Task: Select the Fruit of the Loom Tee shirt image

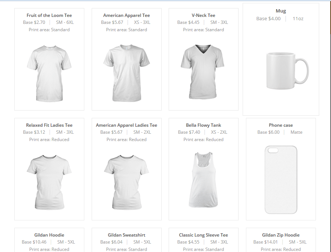Action: pyautogui.click(x=49, y=73)
